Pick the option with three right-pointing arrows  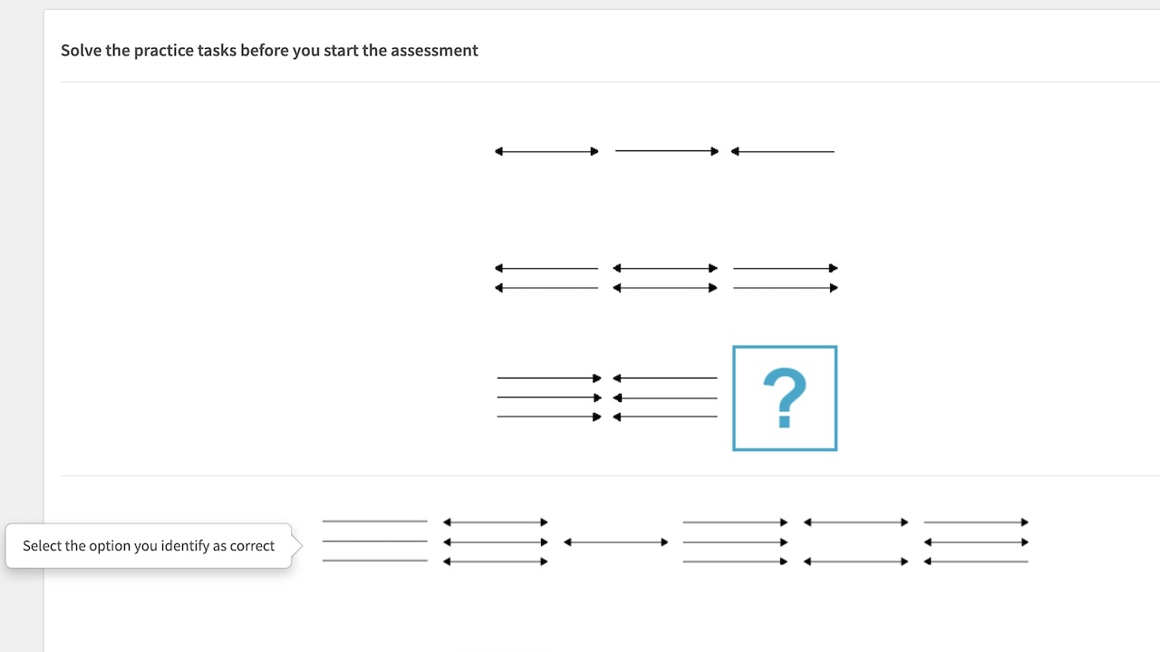736,542
